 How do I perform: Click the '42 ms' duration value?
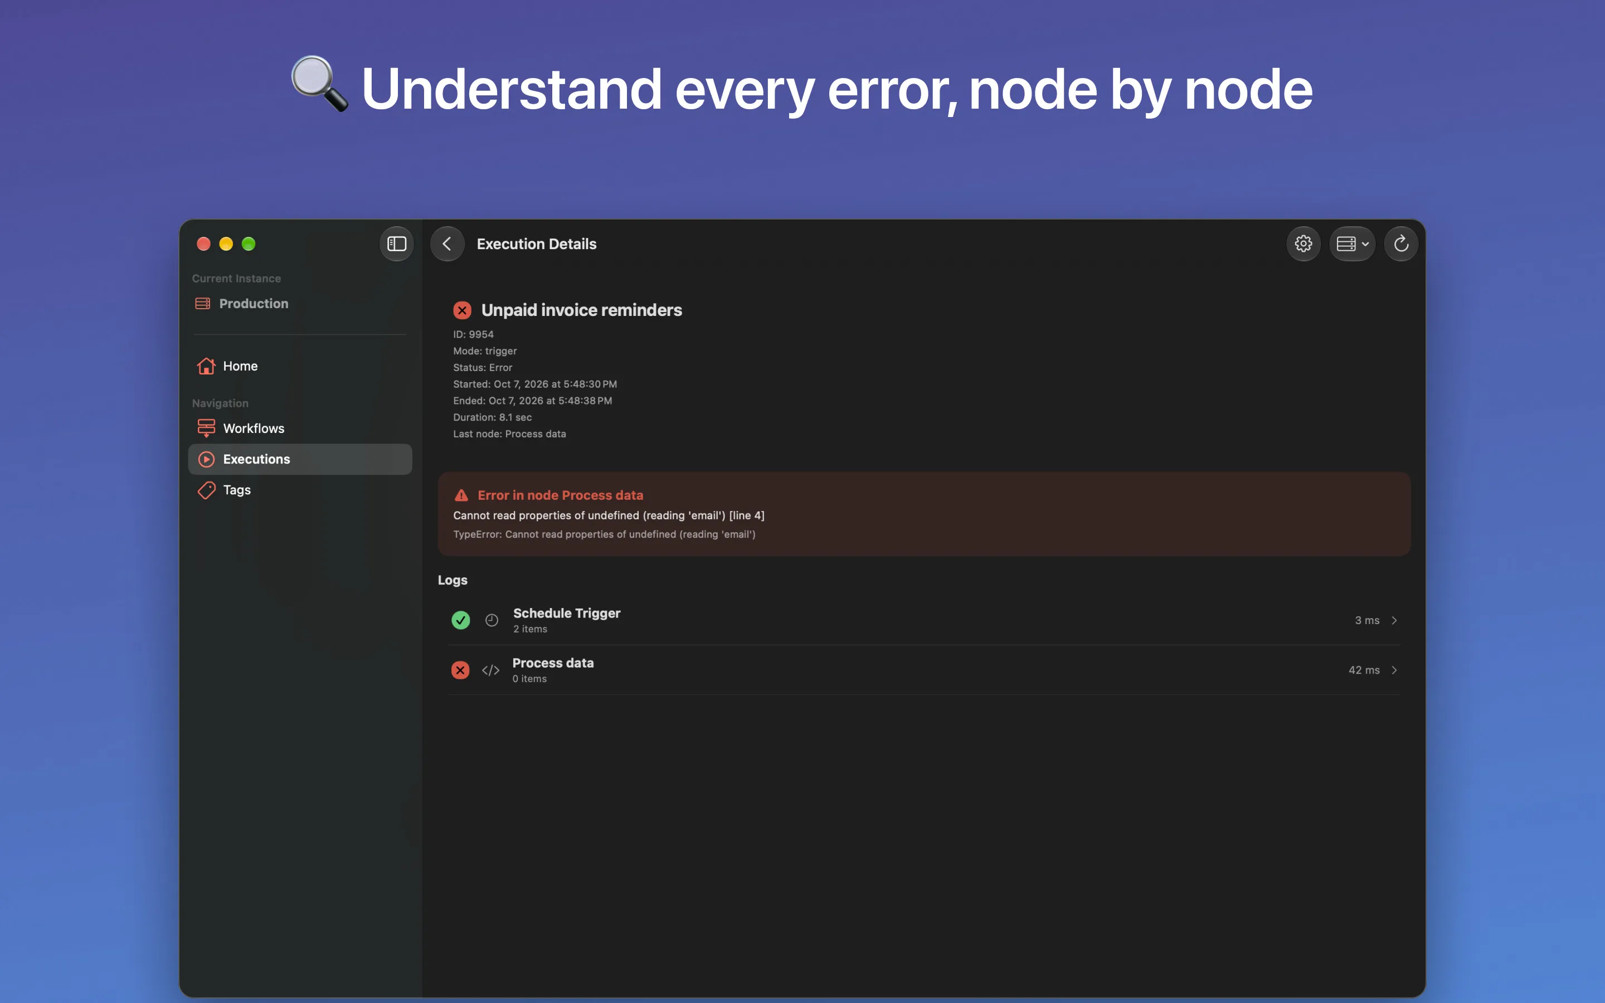pyautogui.click(x=1364, y=670)
